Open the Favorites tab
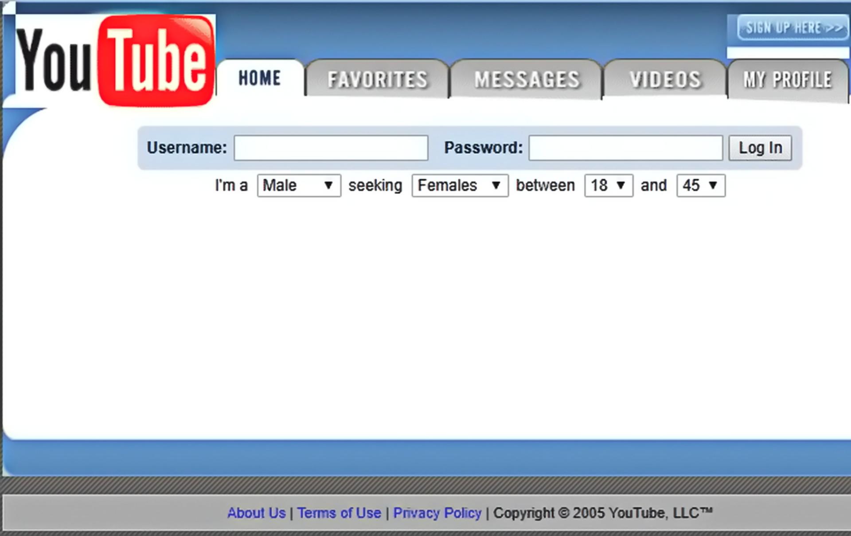The height and width of the screenshot is (536, 851). [378, 79]
